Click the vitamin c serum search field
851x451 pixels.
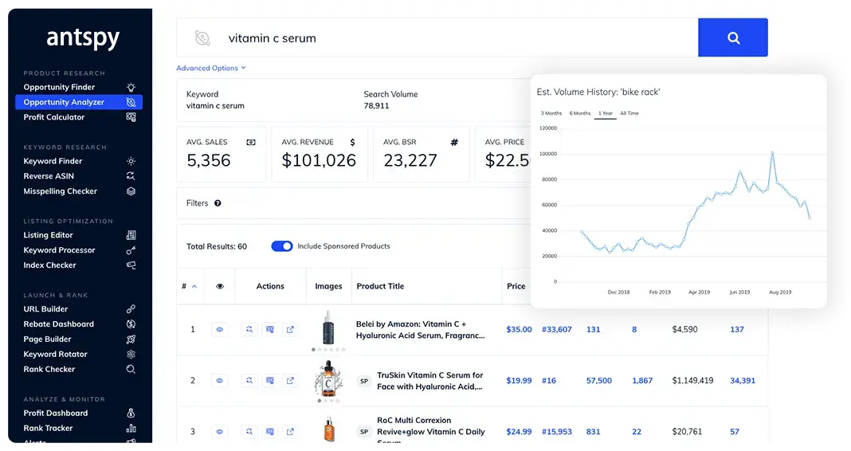pyautogui.click(x=437, y=38)
